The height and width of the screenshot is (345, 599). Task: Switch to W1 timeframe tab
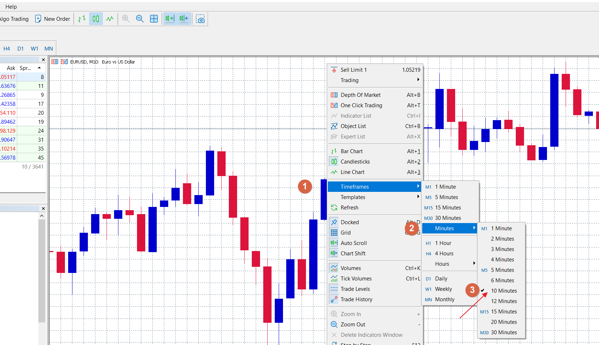pos(34,49)
